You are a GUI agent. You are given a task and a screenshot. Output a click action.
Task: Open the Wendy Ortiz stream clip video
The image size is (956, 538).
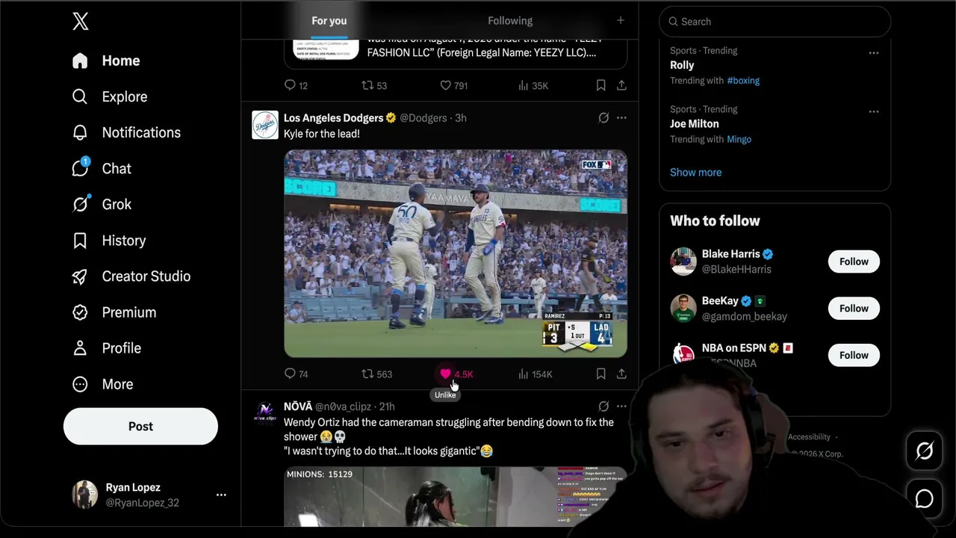click(456, 496)
